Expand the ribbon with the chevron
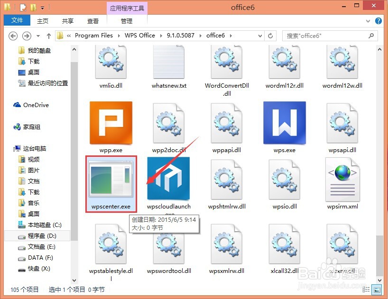Screen dimensions: 388x299 click(368, 21)
